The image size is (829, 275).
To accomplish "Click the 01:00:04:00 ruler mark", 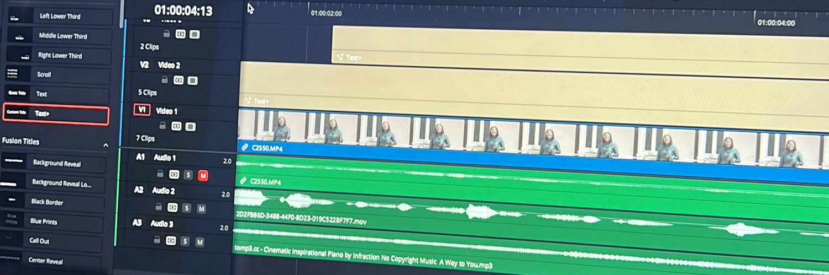I will point(776,23).
